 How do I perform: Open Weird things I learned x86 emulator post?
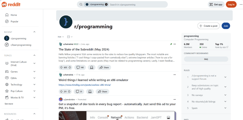[x=93, y=80]
